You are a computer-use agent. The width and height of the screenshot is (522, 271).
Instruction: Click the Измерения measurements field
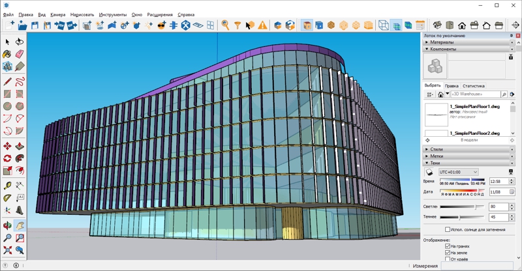[x=477, y=266]
